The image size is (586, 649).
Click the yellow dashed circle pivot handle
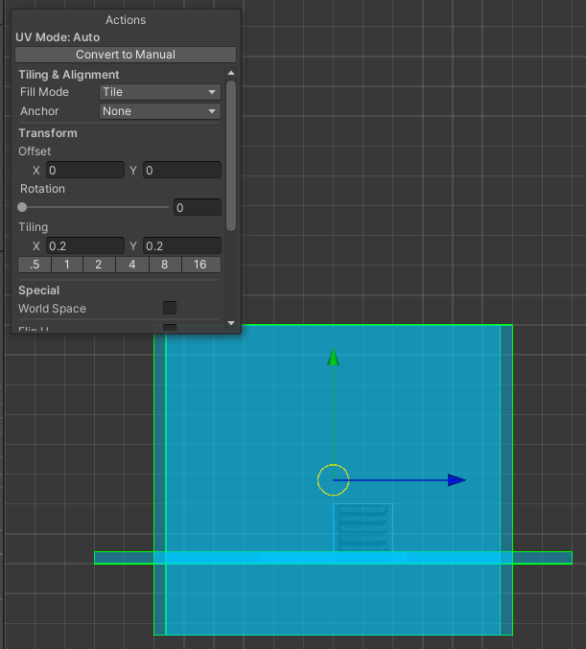pyautogui.click(x=333, y=480)
